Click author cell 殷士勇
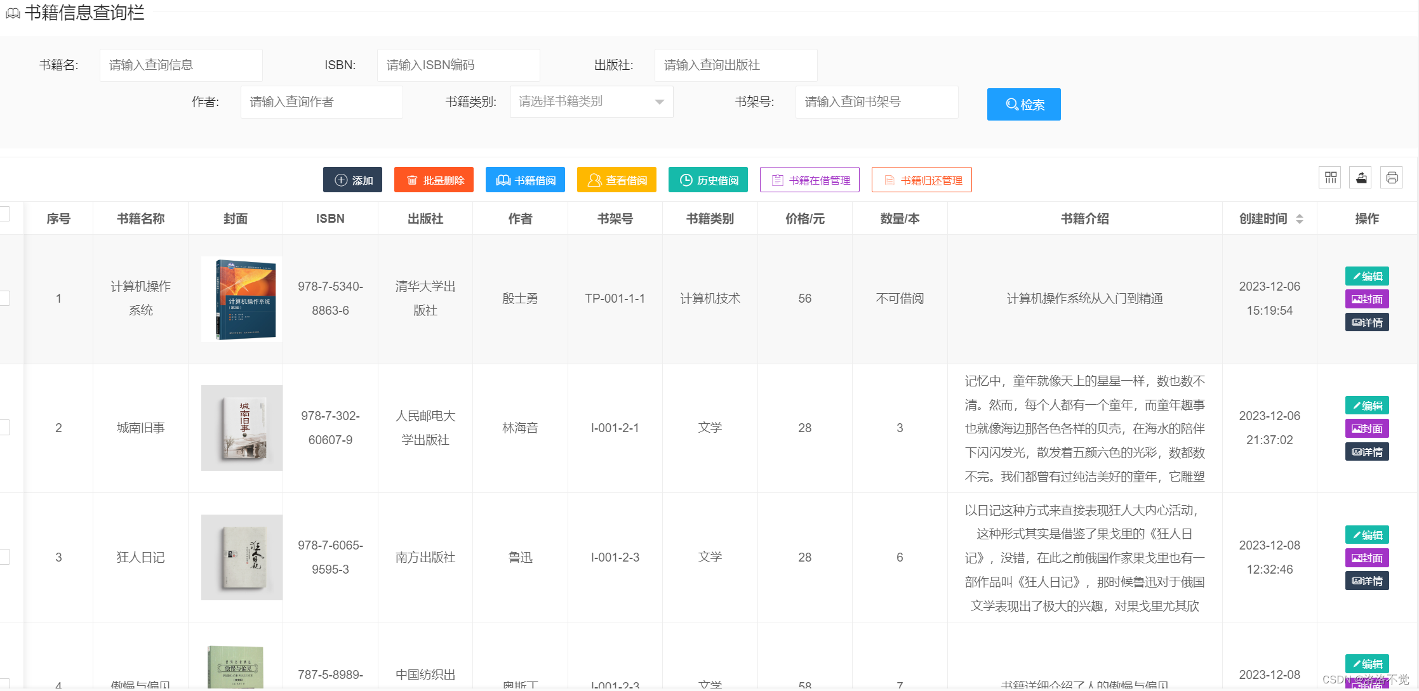This screenshot has width=1419, height=691. 520,298
